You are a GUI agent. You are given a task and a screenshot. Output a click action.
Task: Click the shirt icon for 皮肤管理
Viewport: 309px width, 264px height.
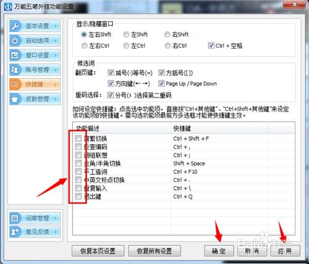15,99
